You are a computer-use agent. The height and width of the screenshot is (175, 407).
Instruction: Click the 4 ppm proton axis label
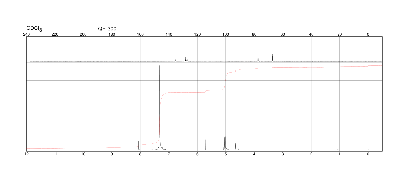[254, 154]
